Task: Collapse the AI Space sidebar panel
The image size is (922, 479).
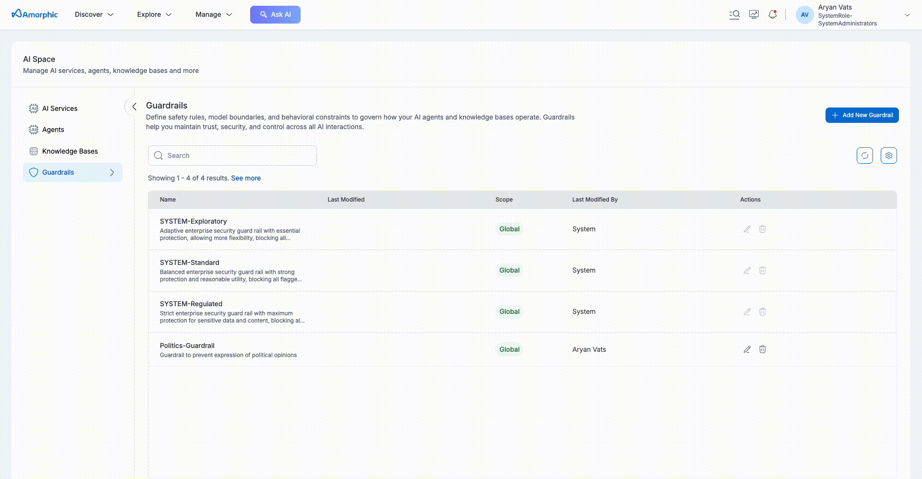Action: click(134, 107)
